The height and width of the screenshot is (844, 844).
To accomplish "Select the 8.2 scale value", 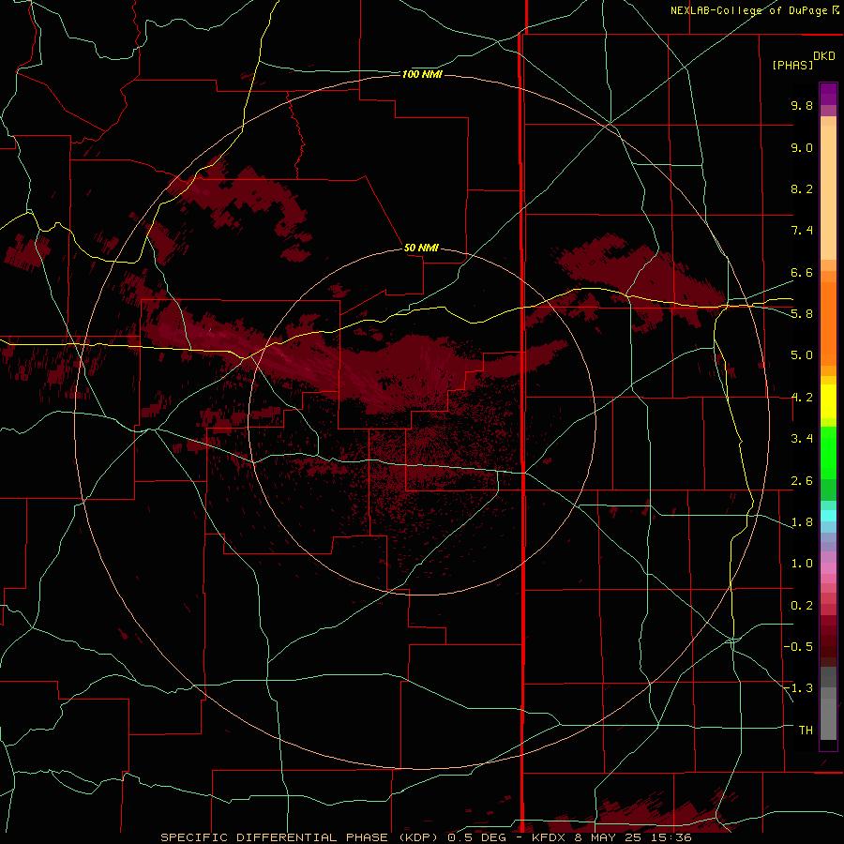I will coord(802,188).
